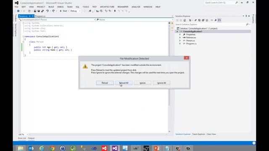Open the Error List tab
This screenshot has height=151, width=269.
[22, 138]
